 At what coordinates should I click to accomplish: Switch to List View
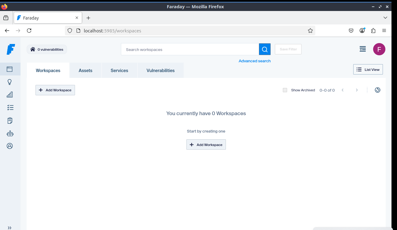pyautogui.click(x=368, y=69)
